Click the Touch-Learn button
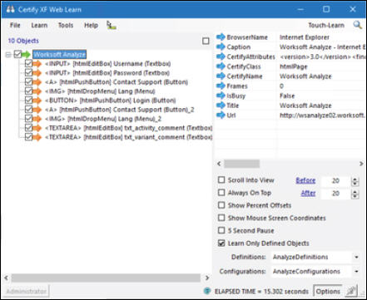This screenshot has width=367, height=300. pos(326,25)
